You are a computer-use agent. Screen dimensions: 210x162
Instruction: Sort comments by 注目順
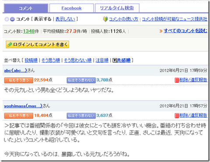coord(102,60)
